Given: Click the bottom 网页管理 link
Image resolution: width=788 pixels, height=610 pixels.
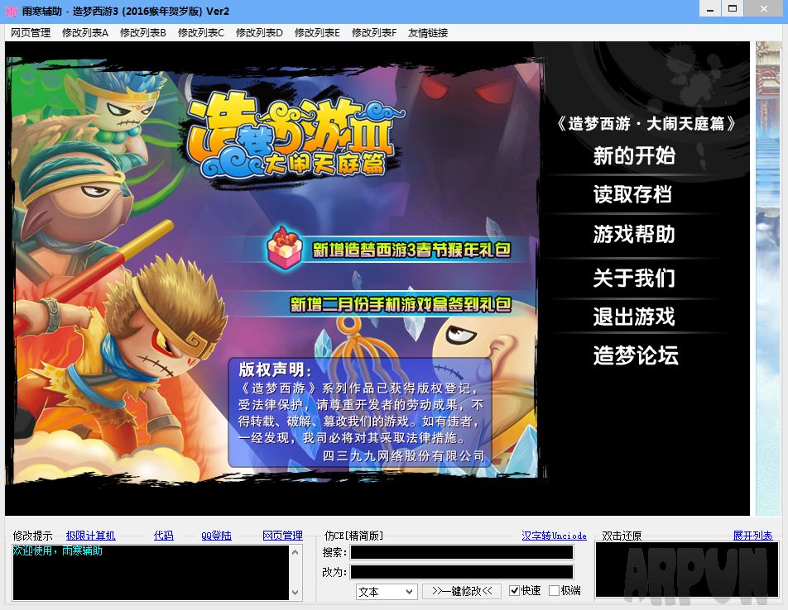Looking at the screenshot, I should click(283, 536).
